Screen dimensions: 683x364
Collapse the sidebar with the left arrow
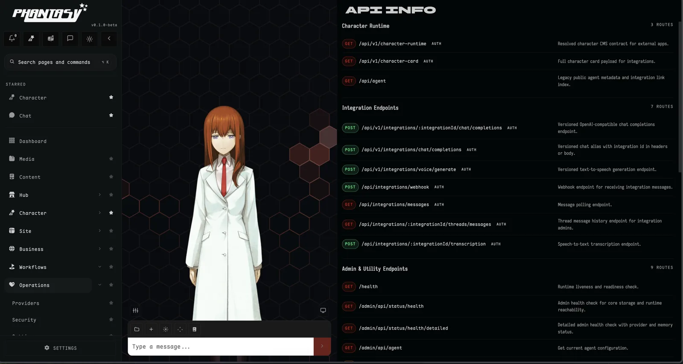coord(109,39)
